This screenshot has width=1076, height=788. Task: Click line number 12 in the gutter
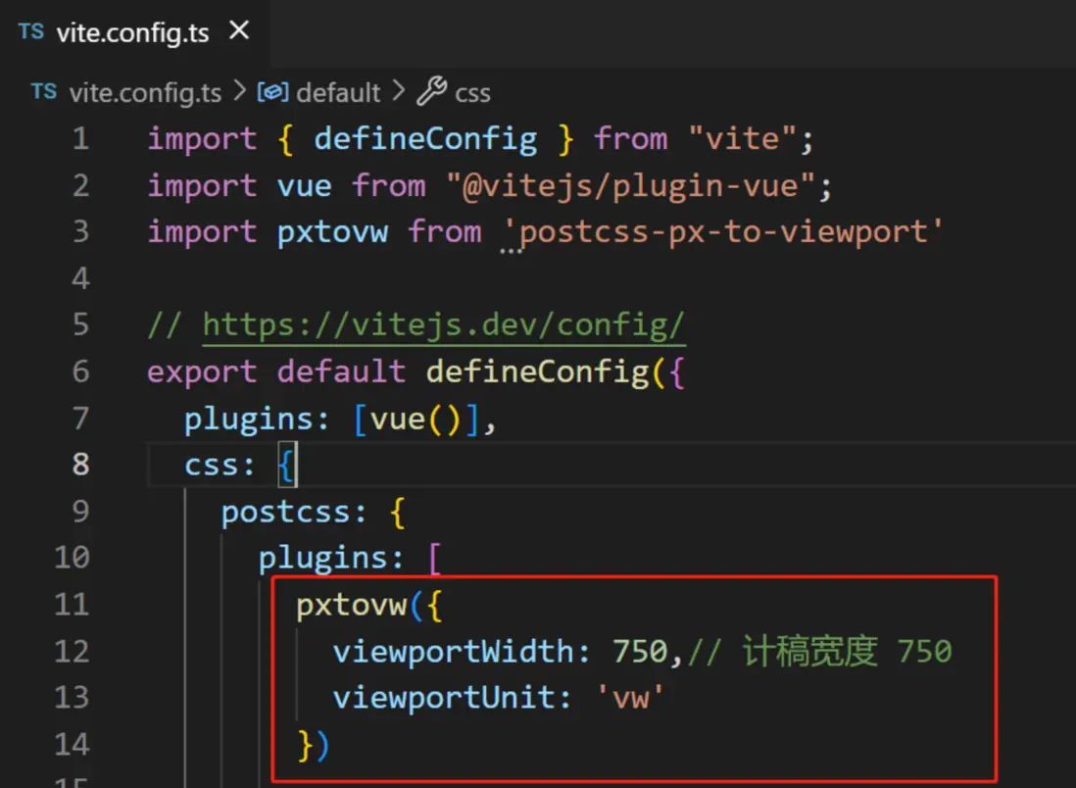click(x=72, y=652)
